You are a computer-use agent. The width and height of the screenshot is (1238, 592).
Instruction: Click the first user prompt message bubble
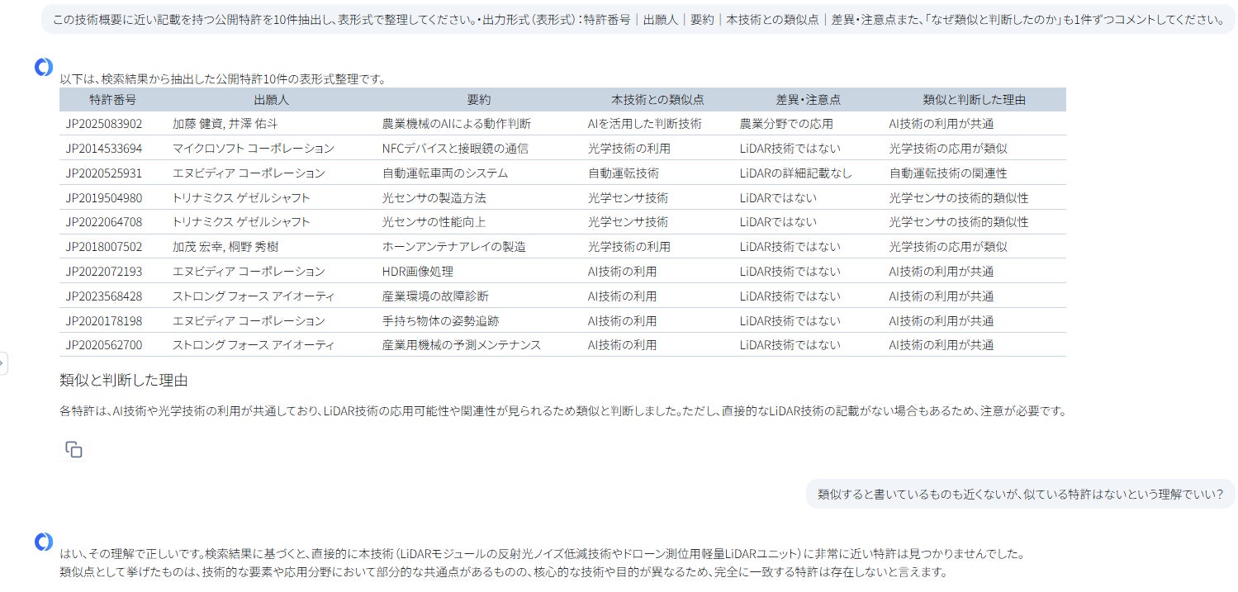pyautogui.click(x=638, y=19)
